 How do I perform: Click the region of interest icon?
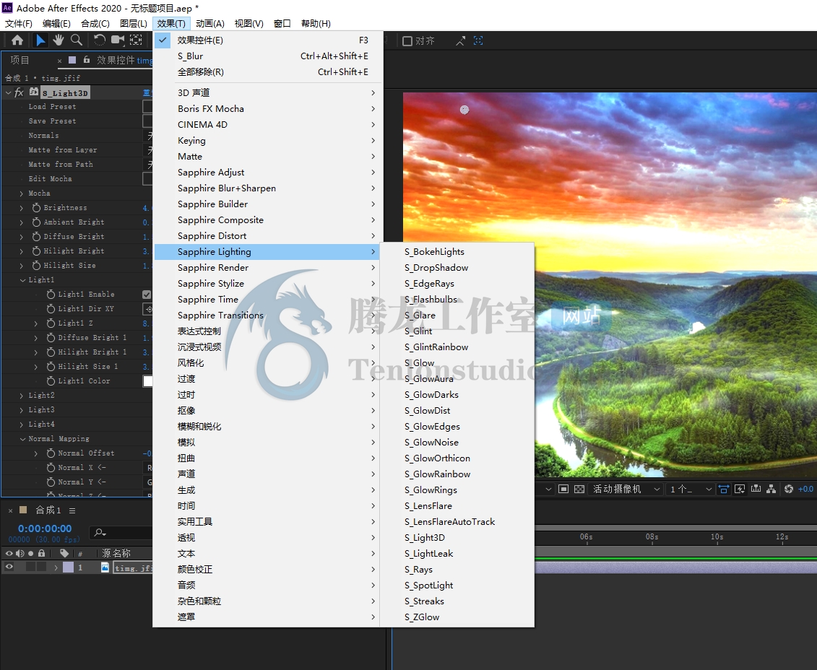(x=563, y=489)
